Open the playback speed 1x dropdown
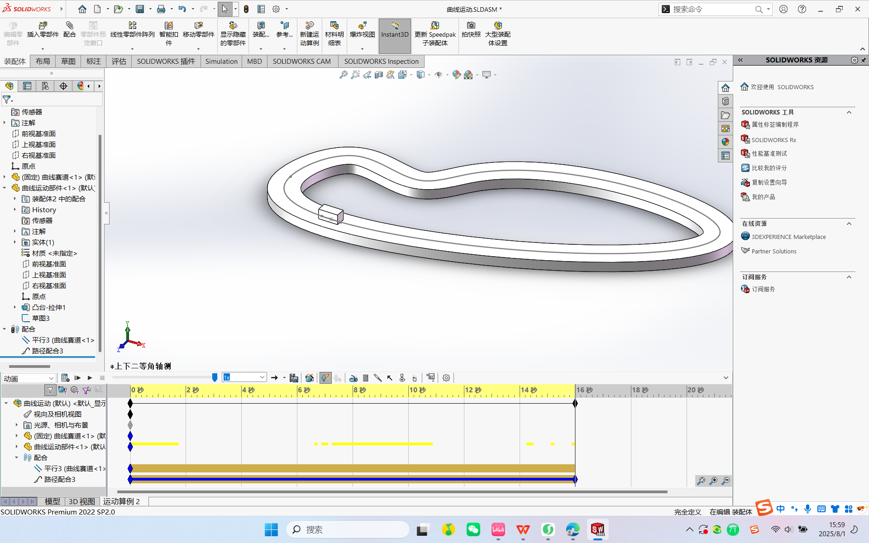The height and width of the screenshot is (543, 869). pyautogui.click(x=262, y=376)
